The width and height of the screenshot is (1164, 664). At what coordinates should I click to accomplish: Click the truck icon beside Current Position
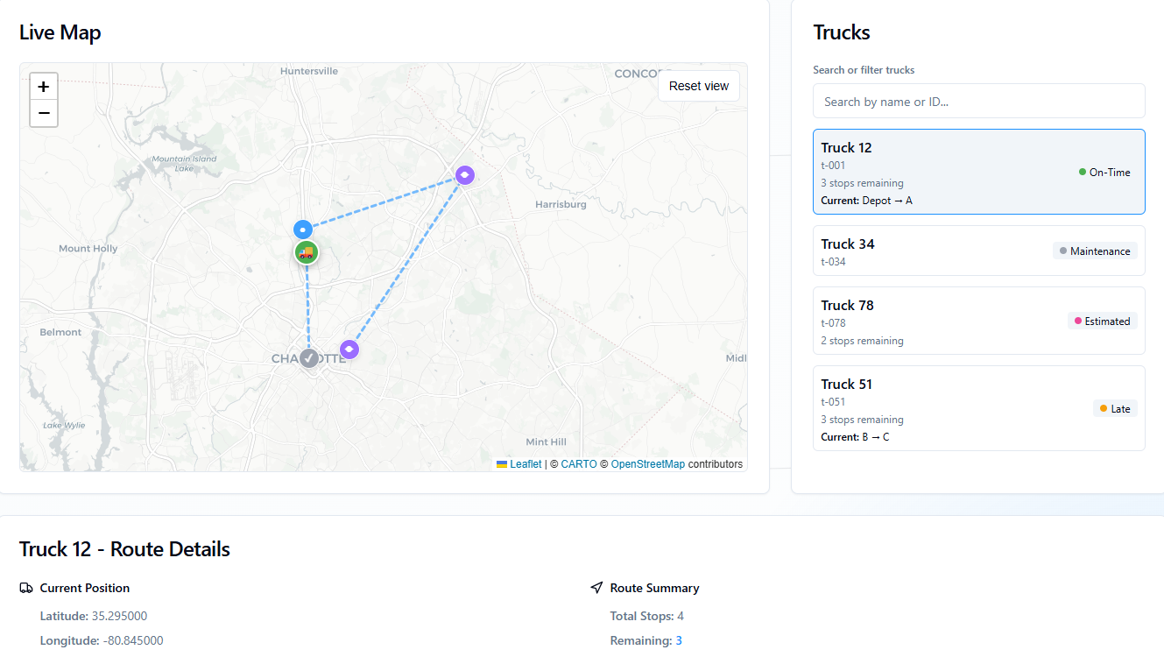[x=26, y=588]
